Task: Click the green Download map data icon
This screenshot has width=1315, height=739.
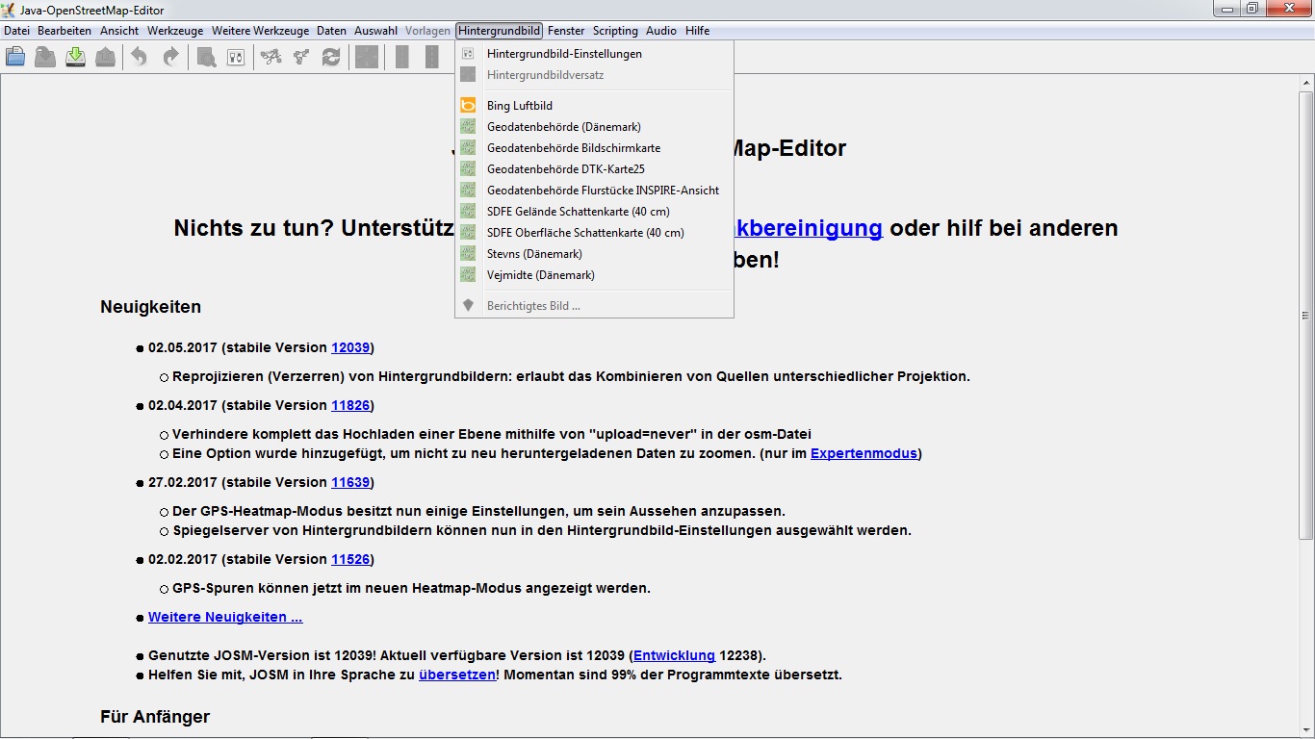Action: point(75,58)
